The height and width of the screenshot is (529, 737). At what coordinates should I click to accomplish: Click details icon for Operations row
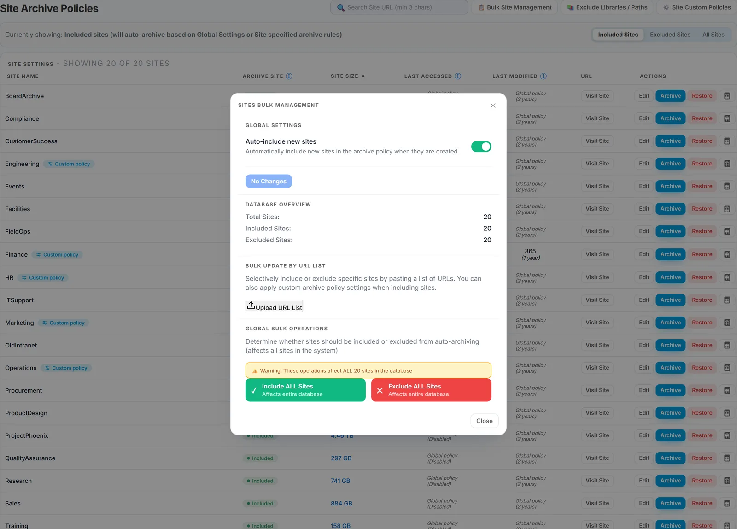pyautogui.click(x=727, y=368)
